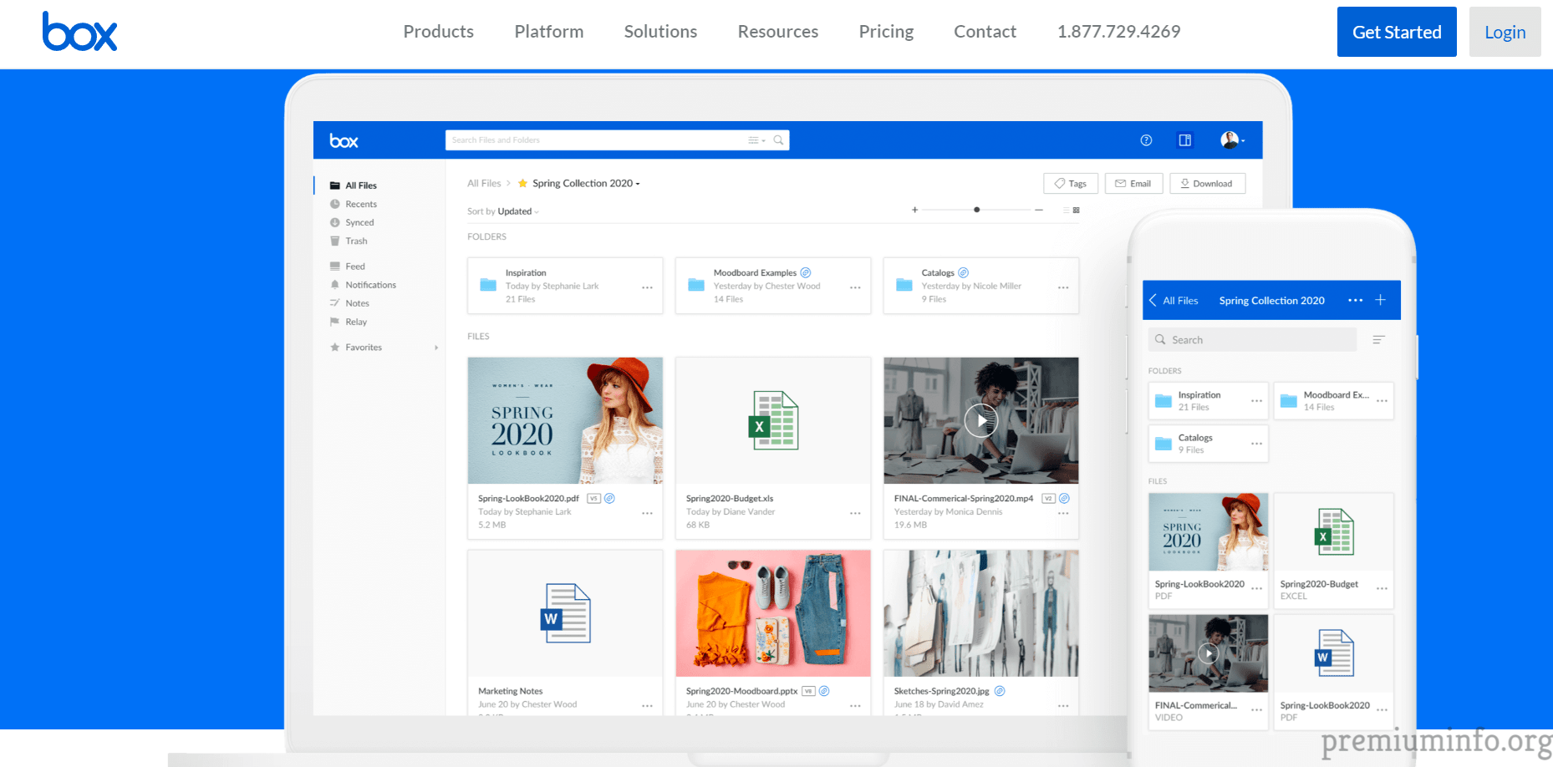Open the Products menu

[x=438, y=32]
